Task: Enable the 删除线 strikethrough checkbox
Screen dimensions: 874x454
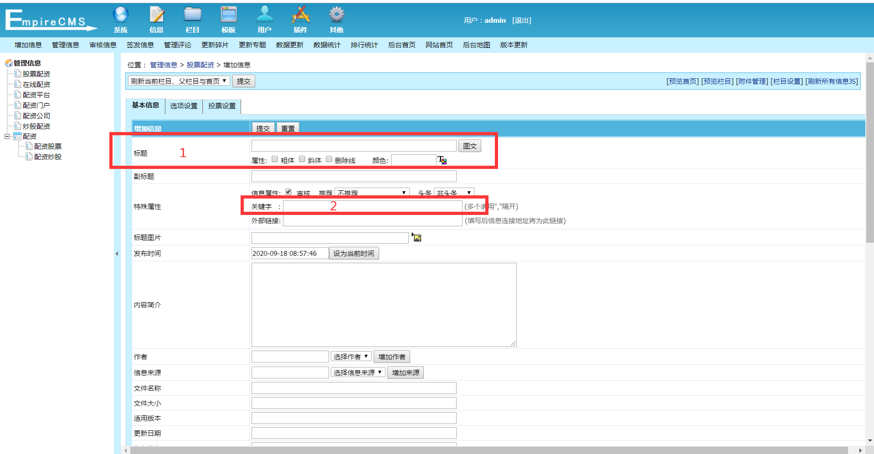Action: click(329, 159)
